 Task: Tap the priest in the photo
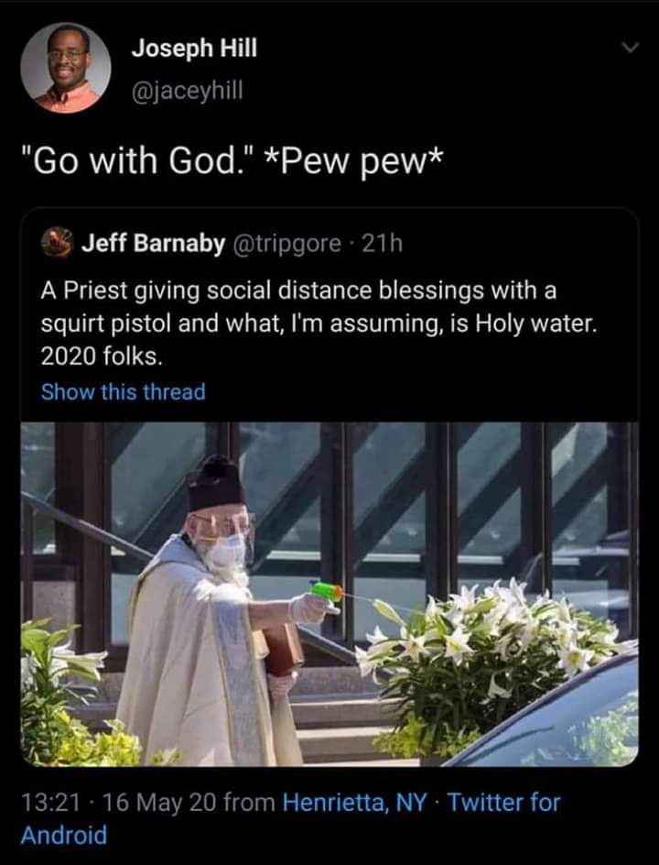tap(211, 641)
